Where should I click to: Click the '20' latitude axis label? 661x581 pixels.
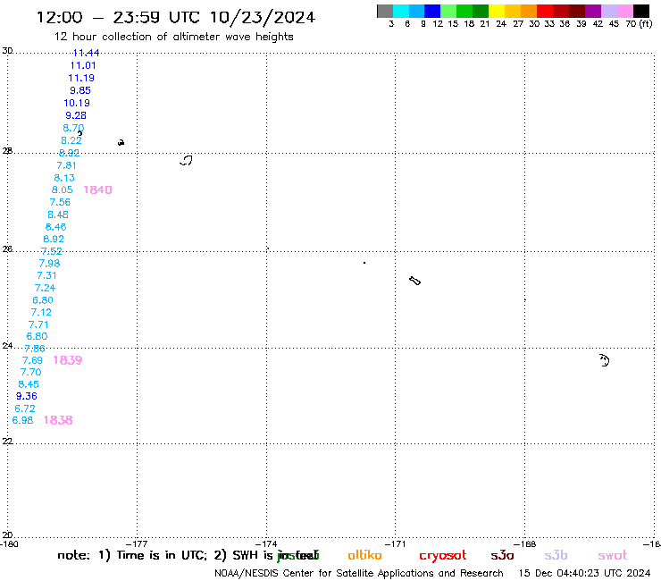[7, 535]
